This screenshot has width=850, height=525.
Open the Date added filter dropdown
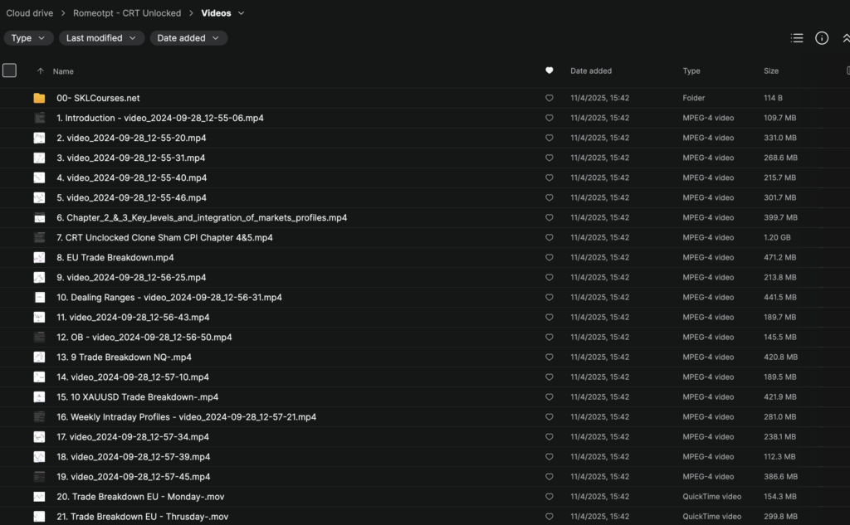click(188, 38)
